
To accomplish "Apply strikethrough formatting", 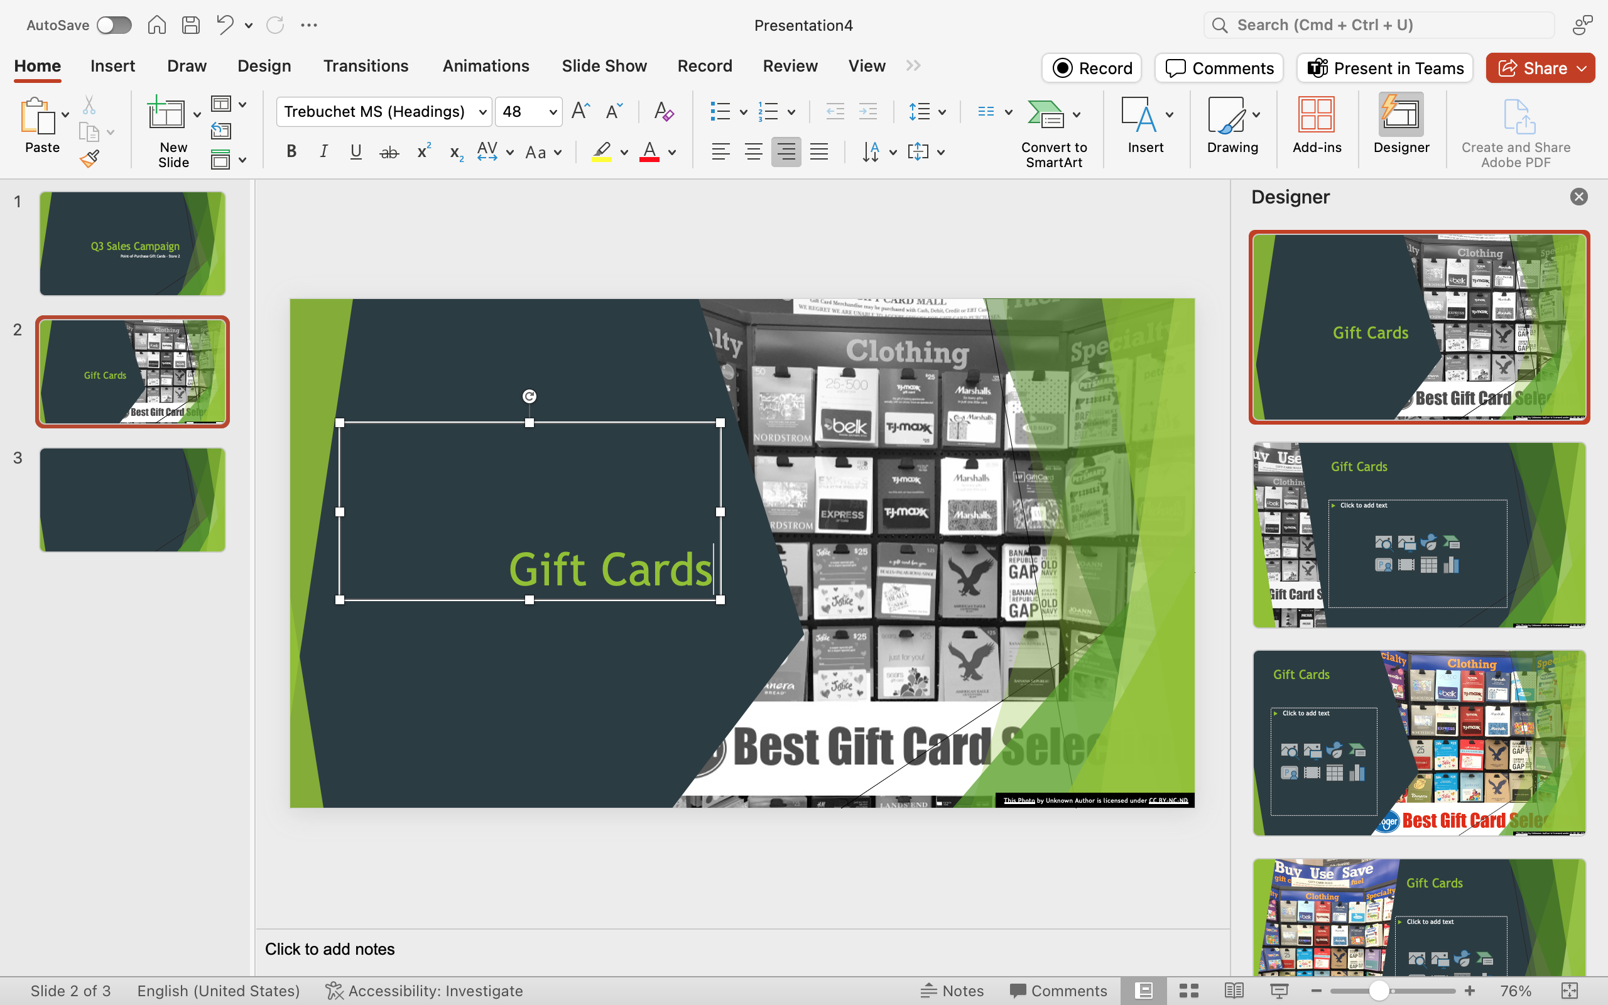I will 389,152.
